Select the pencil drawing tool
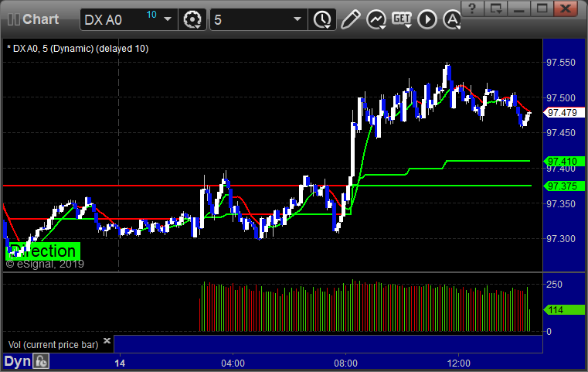This screenshot has width=588, height=372. click(x=350, y=19)
